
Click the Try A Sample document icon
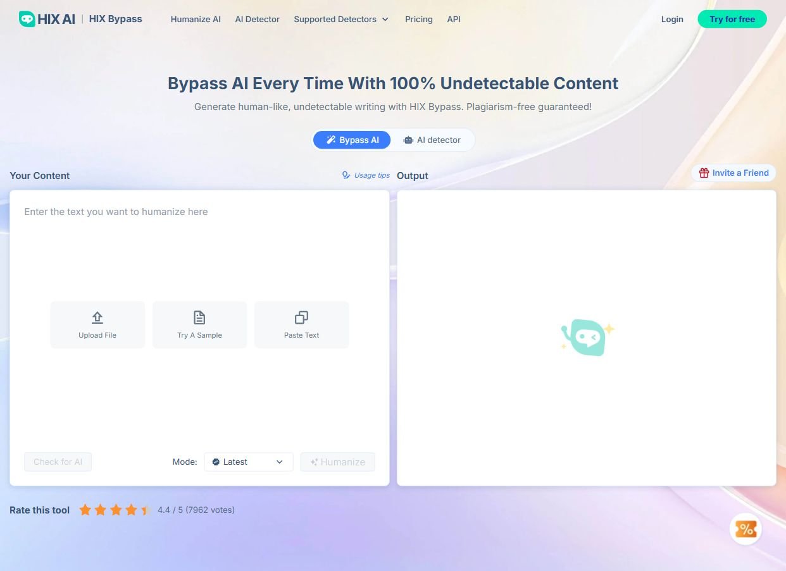[199, 317]
